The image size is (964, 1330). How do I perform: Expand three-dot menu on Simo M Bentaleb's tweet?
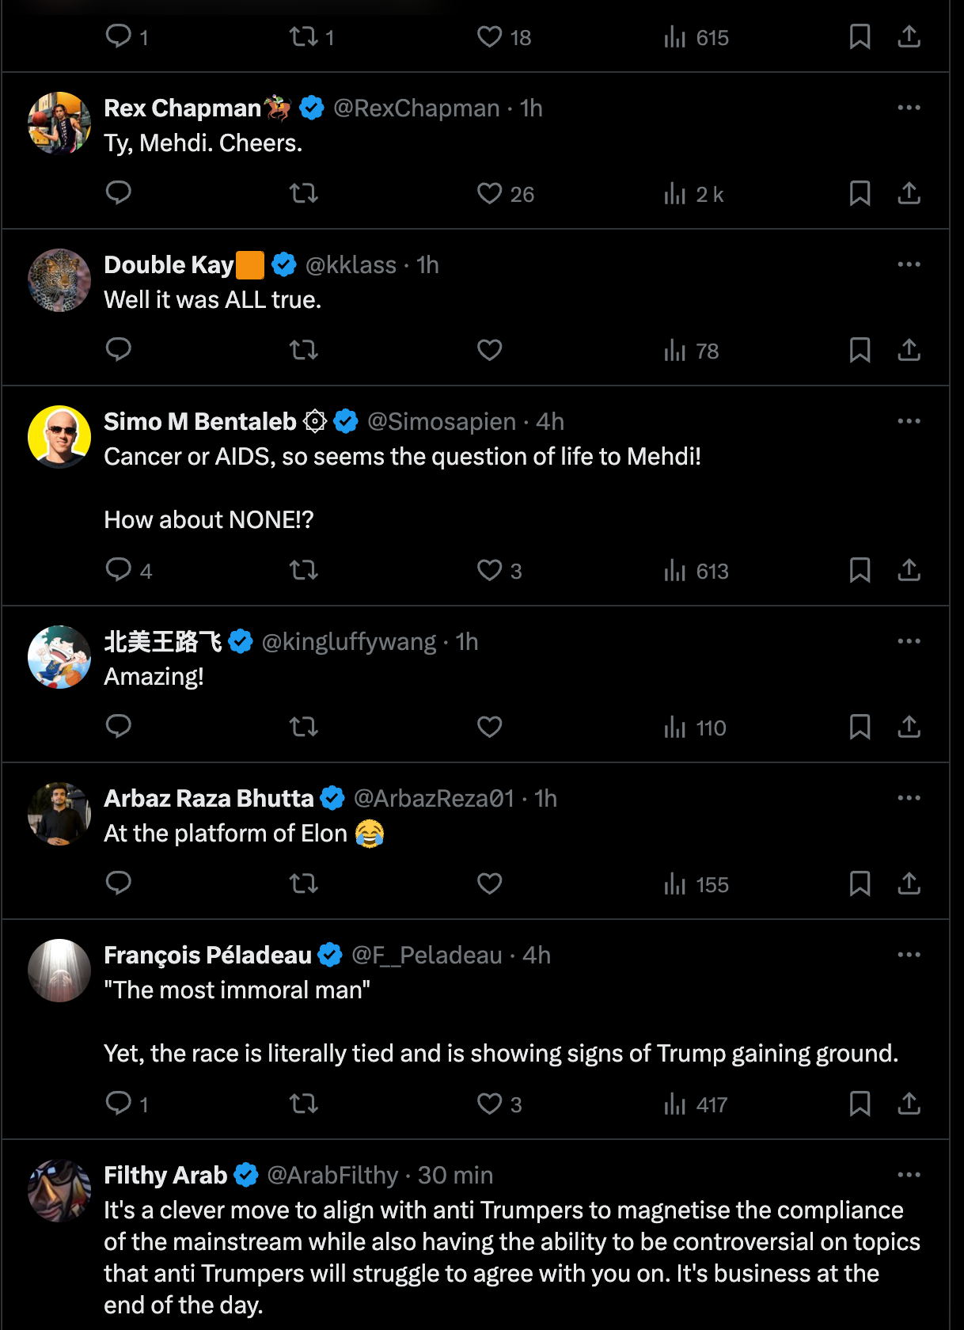(x=909, y=421)
